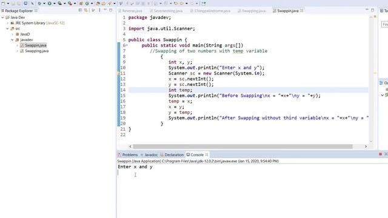
Task: Click the New Java Class toolbar icon
Action: point(87,4)
